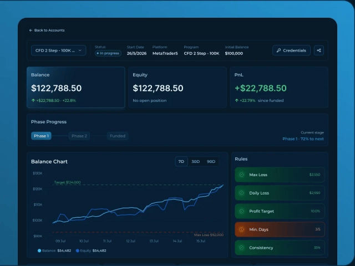The image size is (355, 266).
Task: Click the Balance Chart heading
Action: [49, 162]
